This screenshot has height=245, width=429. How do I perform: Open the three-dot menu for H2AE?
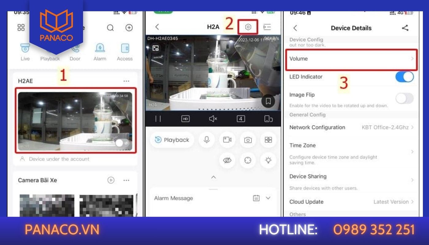point(127,81)
